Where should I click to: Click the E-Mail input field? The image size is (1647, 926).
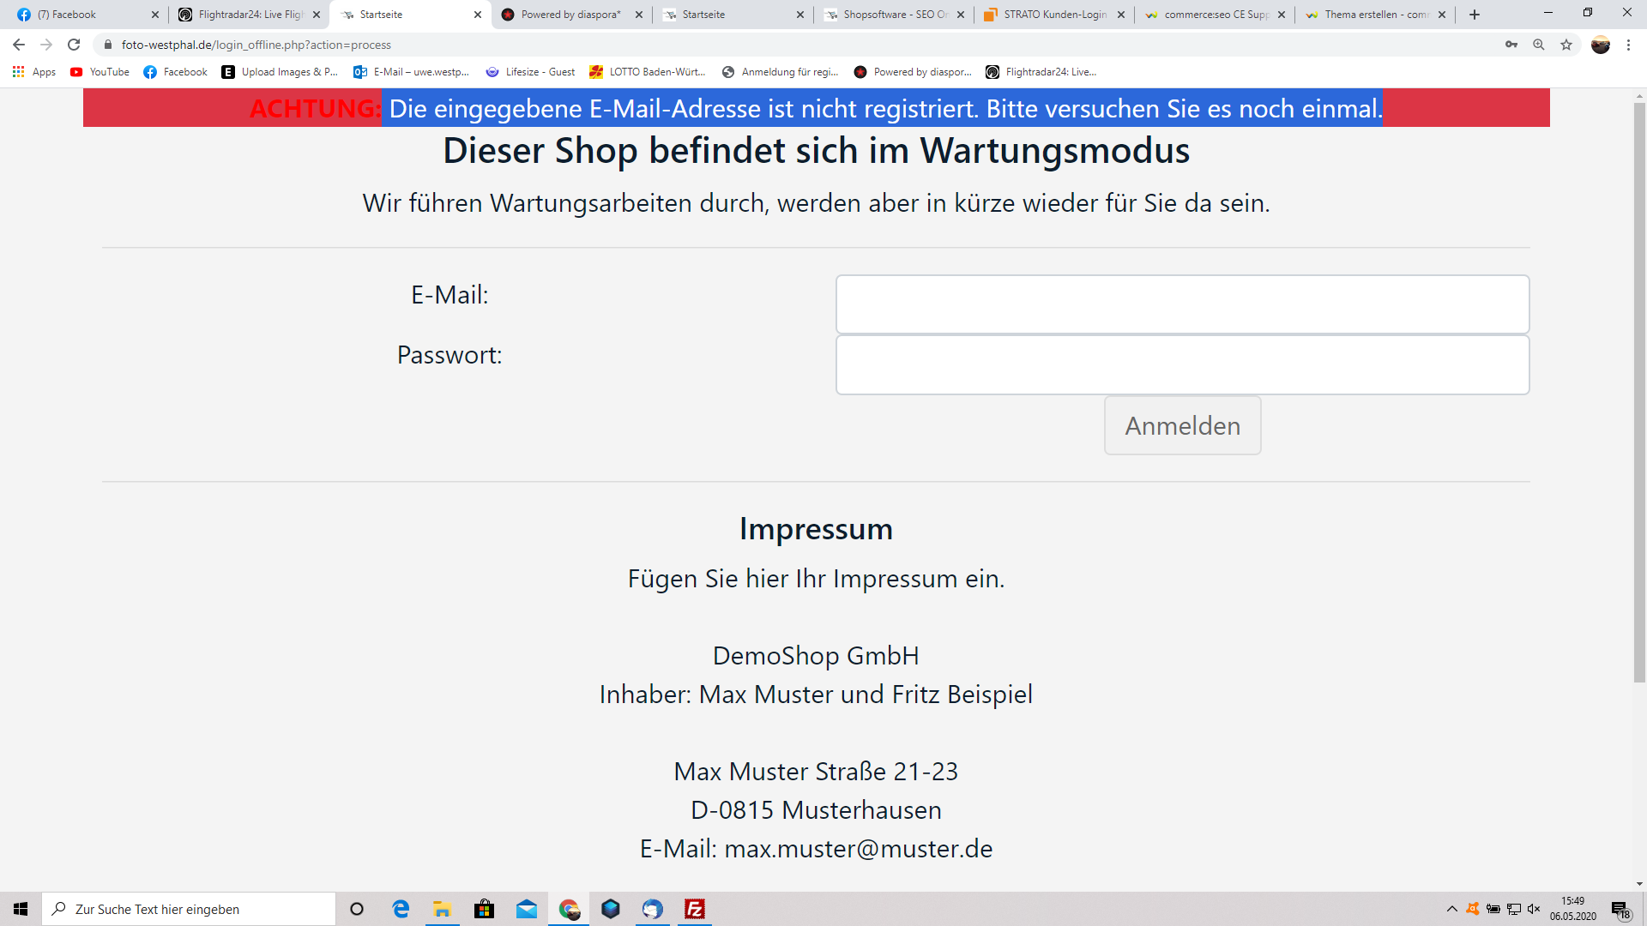click(1182, 304)
